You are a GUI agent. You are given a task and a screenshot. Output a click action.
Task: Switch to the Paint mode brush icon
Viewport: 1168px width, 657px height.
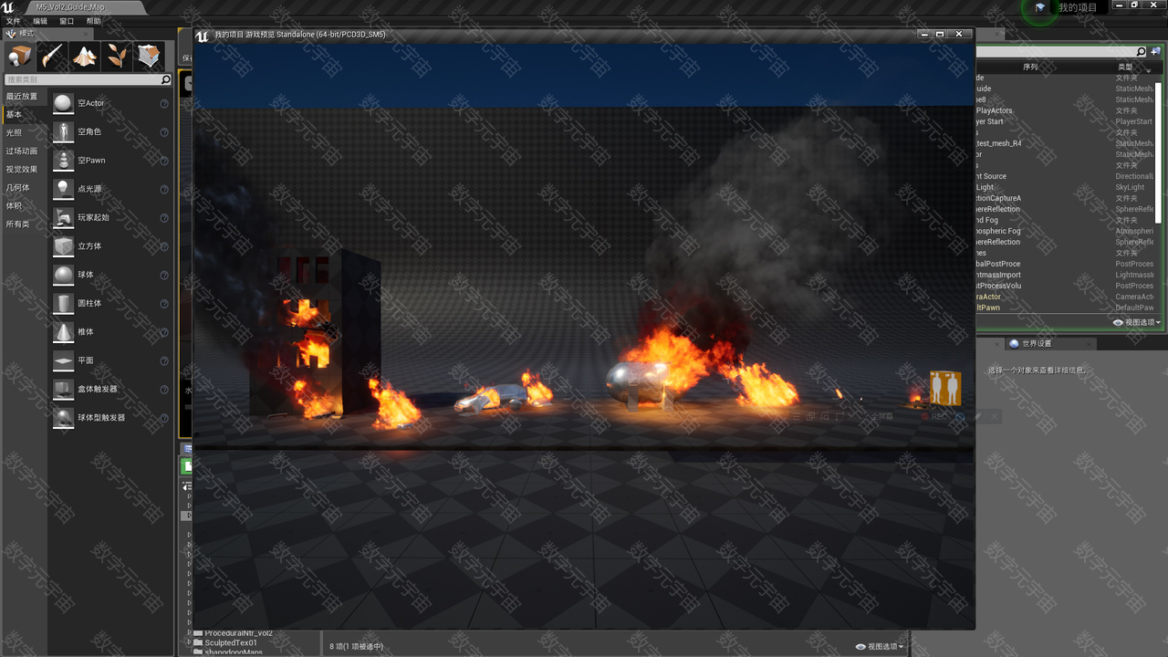(x=53, y=57)
